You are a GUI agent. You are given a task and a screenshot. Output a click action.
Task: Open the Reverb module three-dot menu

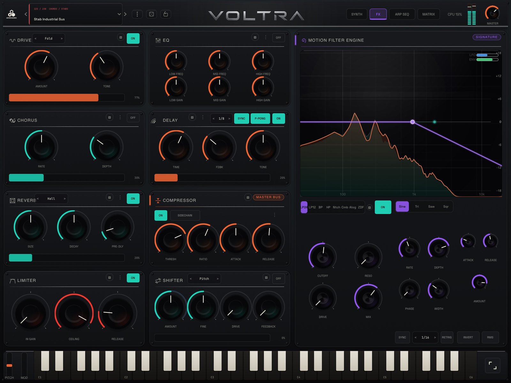120,197
